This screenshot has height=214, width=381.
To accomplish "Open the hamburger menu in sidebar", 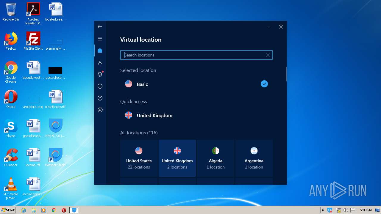I will pyautogui.click(x=100, y=39).
